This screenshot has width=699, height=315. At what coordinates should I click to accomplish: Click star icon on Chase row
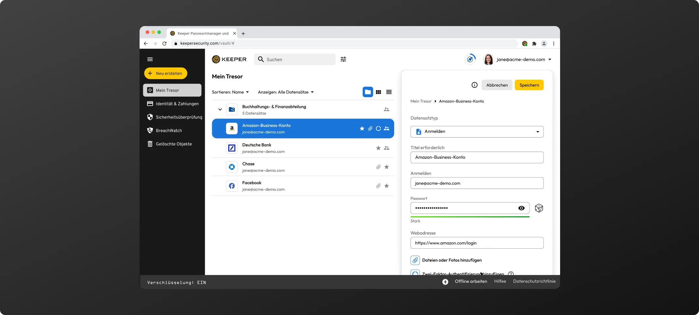tap(387, 167)
